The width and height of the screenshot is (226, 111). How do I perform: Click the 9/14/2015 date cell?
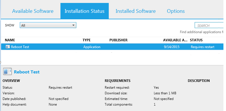click(x=172, y=47)
